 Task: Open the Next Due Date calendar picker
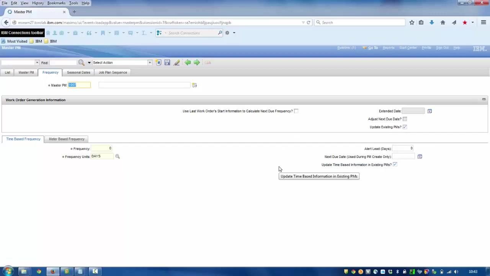420,156
